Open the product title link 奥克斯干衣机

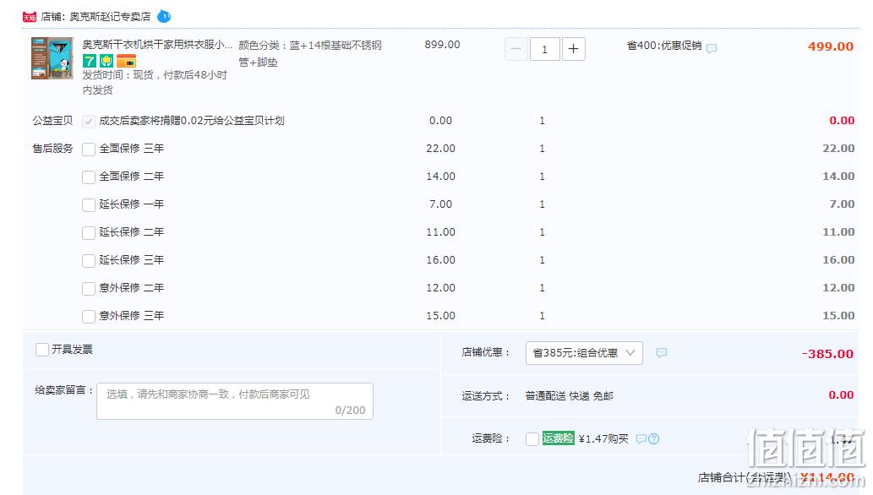157,45
